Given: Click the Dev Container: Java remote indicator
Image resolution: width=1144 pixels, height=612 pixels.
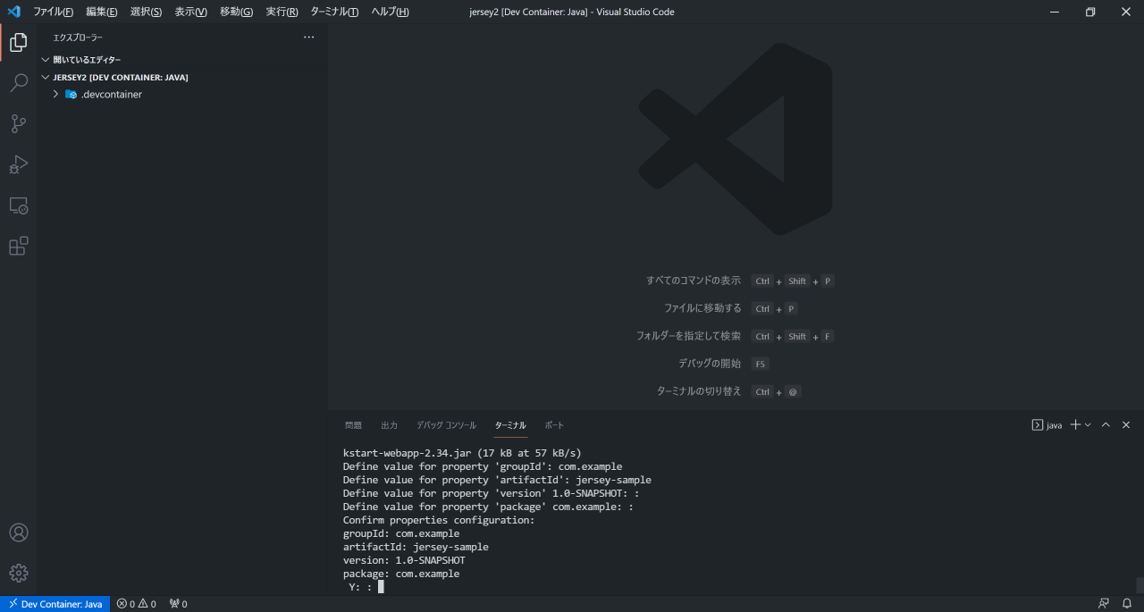Looking at the screenshot, I should coord(55,604).
